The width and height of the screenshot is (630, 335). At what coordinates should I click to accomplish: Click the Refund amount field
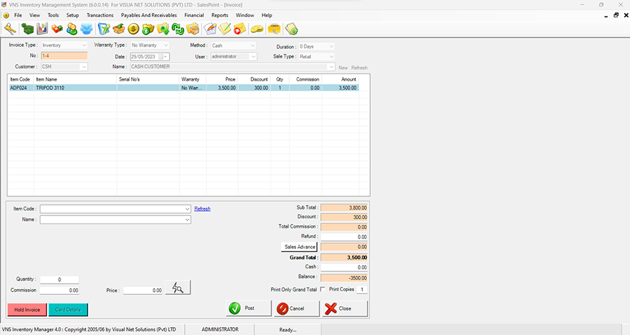coord(344,236)
